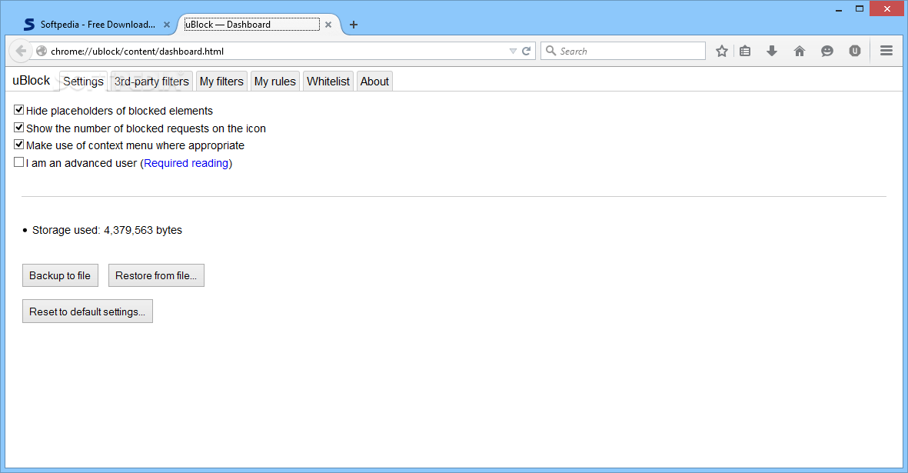908x473 pixels.
Task: Click Reset to default settings... button
Action: pos(88,311)
